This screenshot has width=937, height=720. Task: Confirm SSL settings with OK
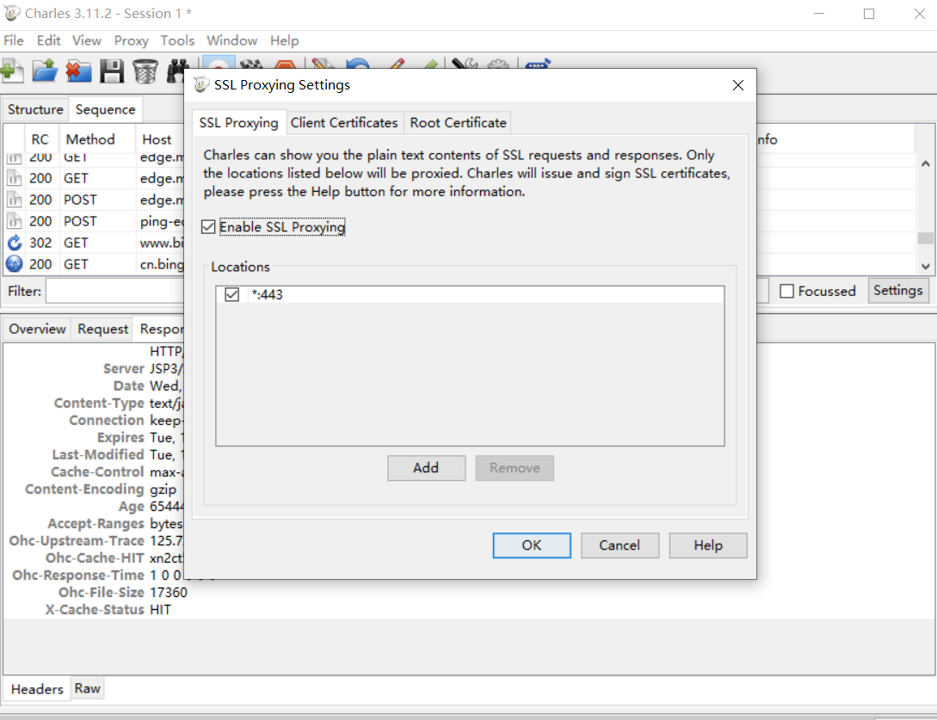531,545
